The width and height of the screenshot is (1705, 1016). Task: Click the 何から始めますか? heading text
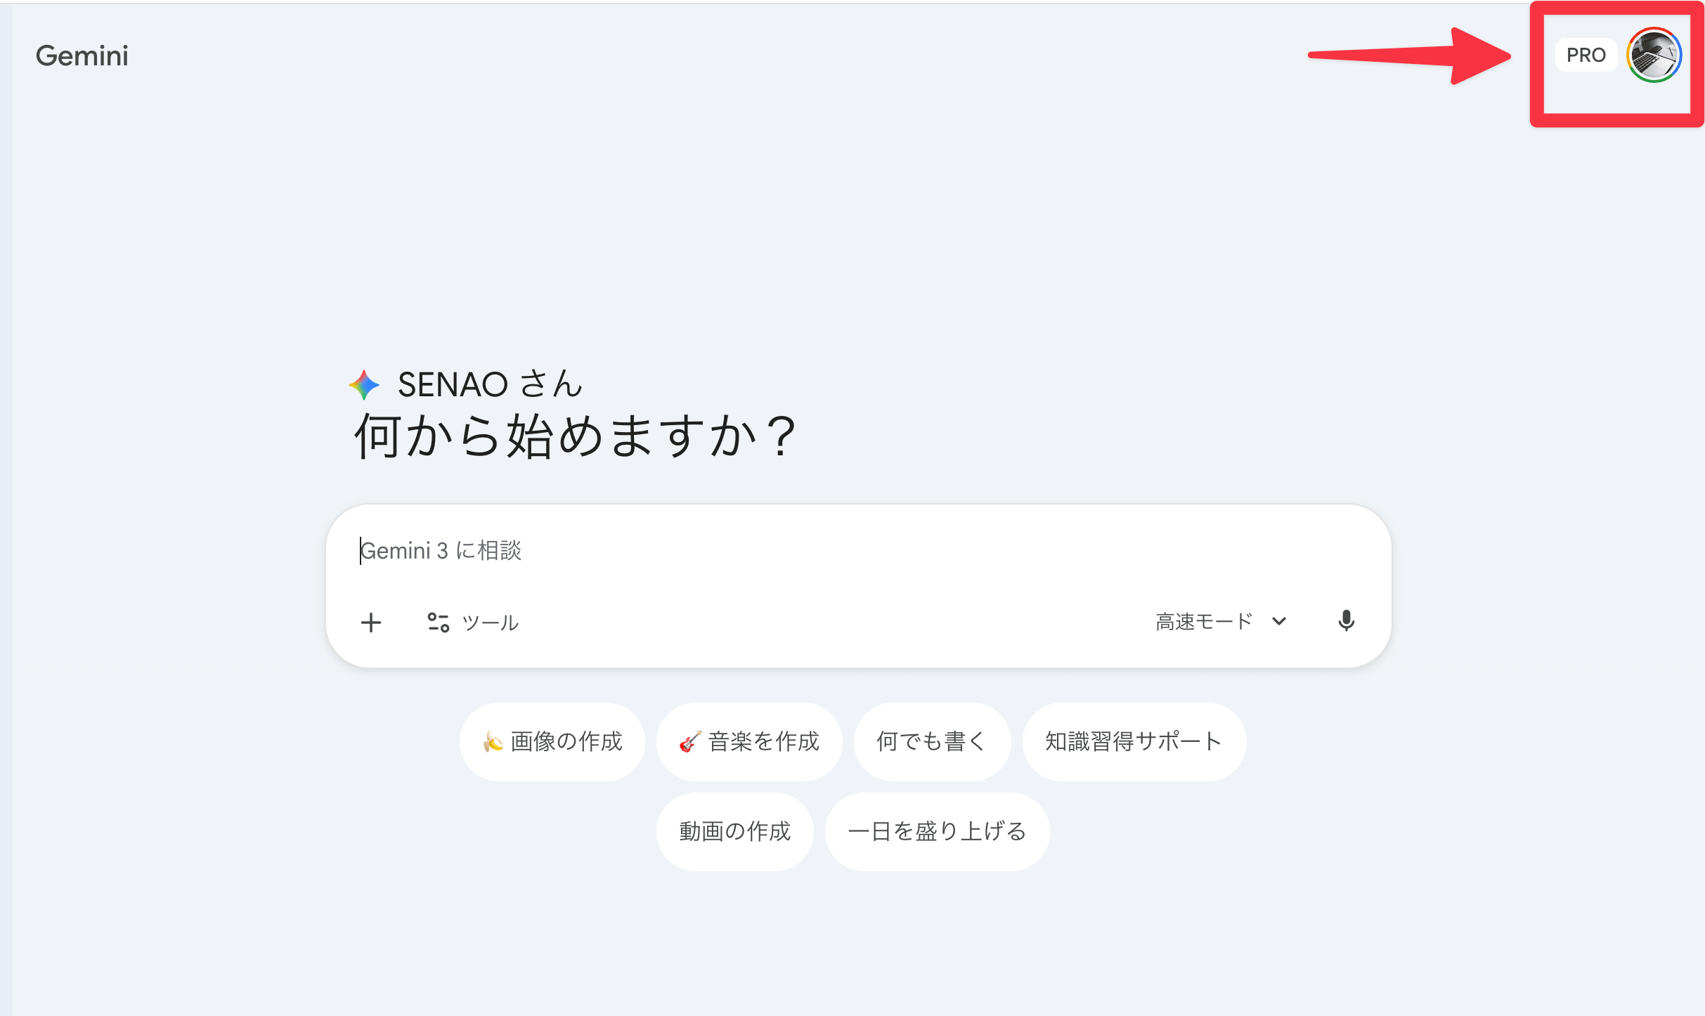(575, 436)
